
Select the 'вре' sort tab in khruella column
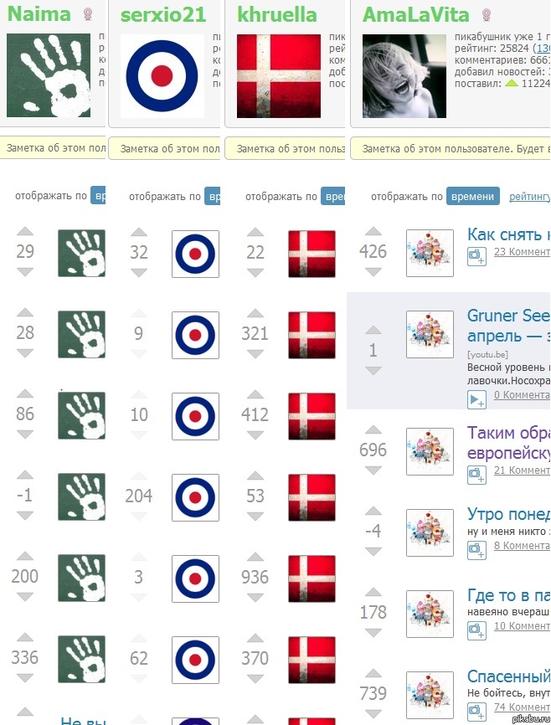click(x=332, y=196)
